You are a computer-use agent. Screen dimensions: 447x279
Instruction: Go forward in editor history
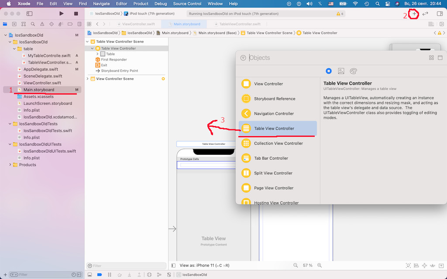coord(104,24)
